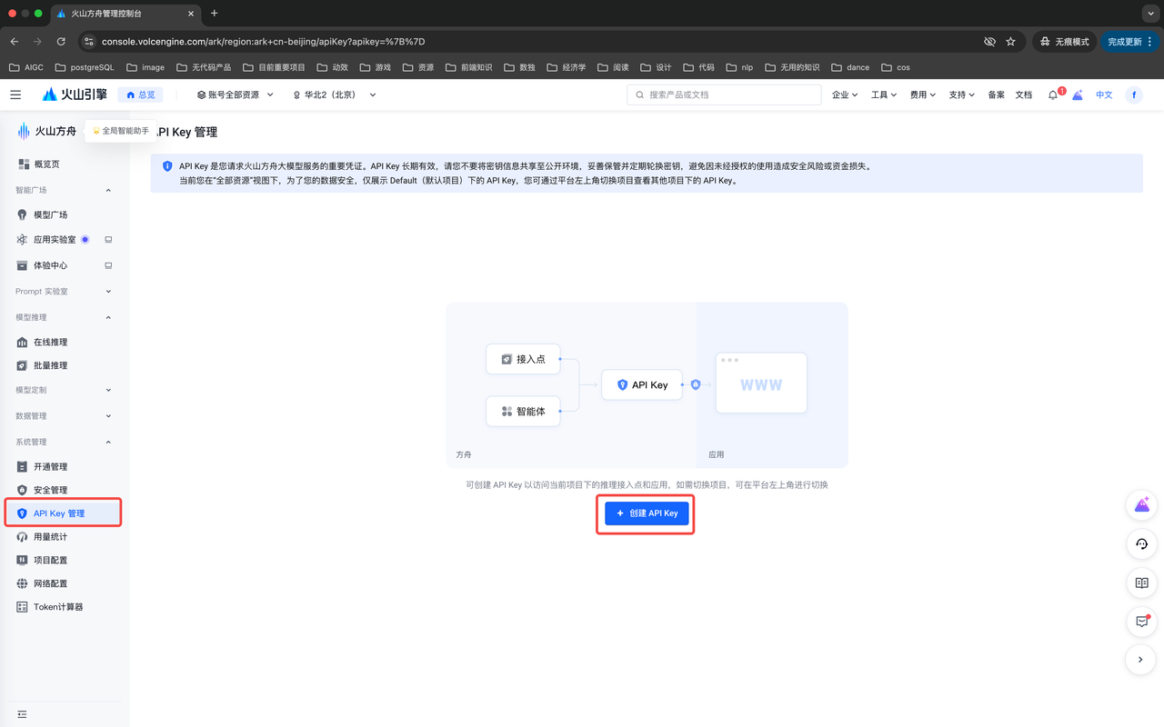Open the 设计 bookmark folder
The width and height of the screenshot is (1164, 727).
655,67
